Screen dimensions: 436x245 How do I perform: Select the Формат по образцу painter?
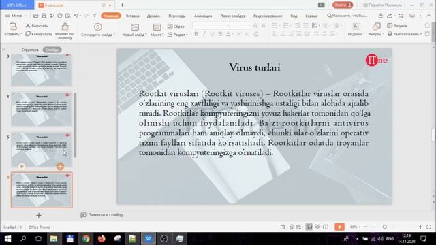pos(65,31)
